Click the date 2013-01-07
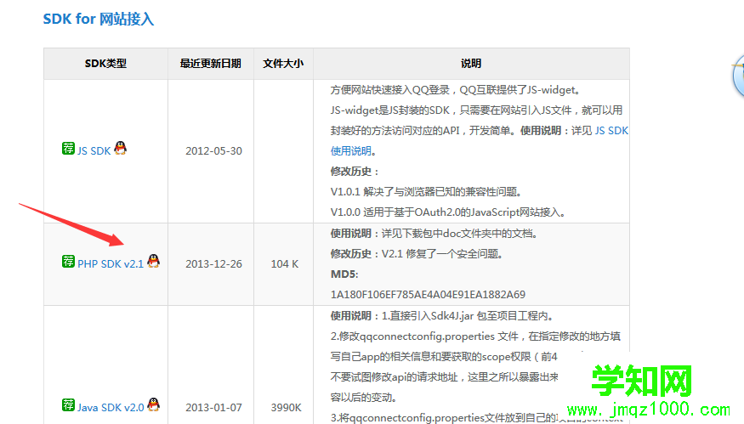 click(214, 407)
